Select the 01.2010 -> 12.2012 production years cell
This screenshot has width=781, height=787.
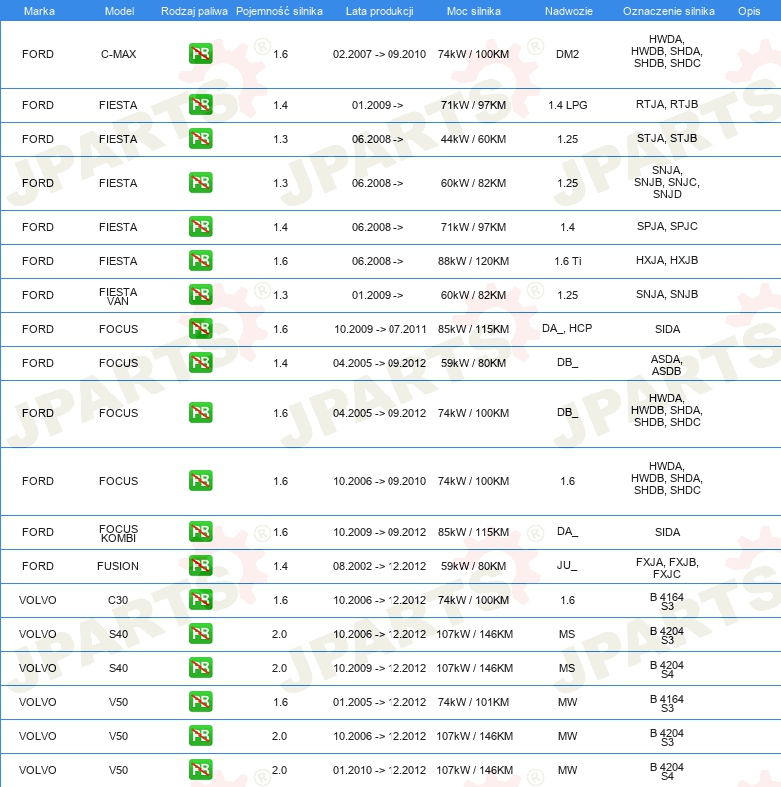380,770
